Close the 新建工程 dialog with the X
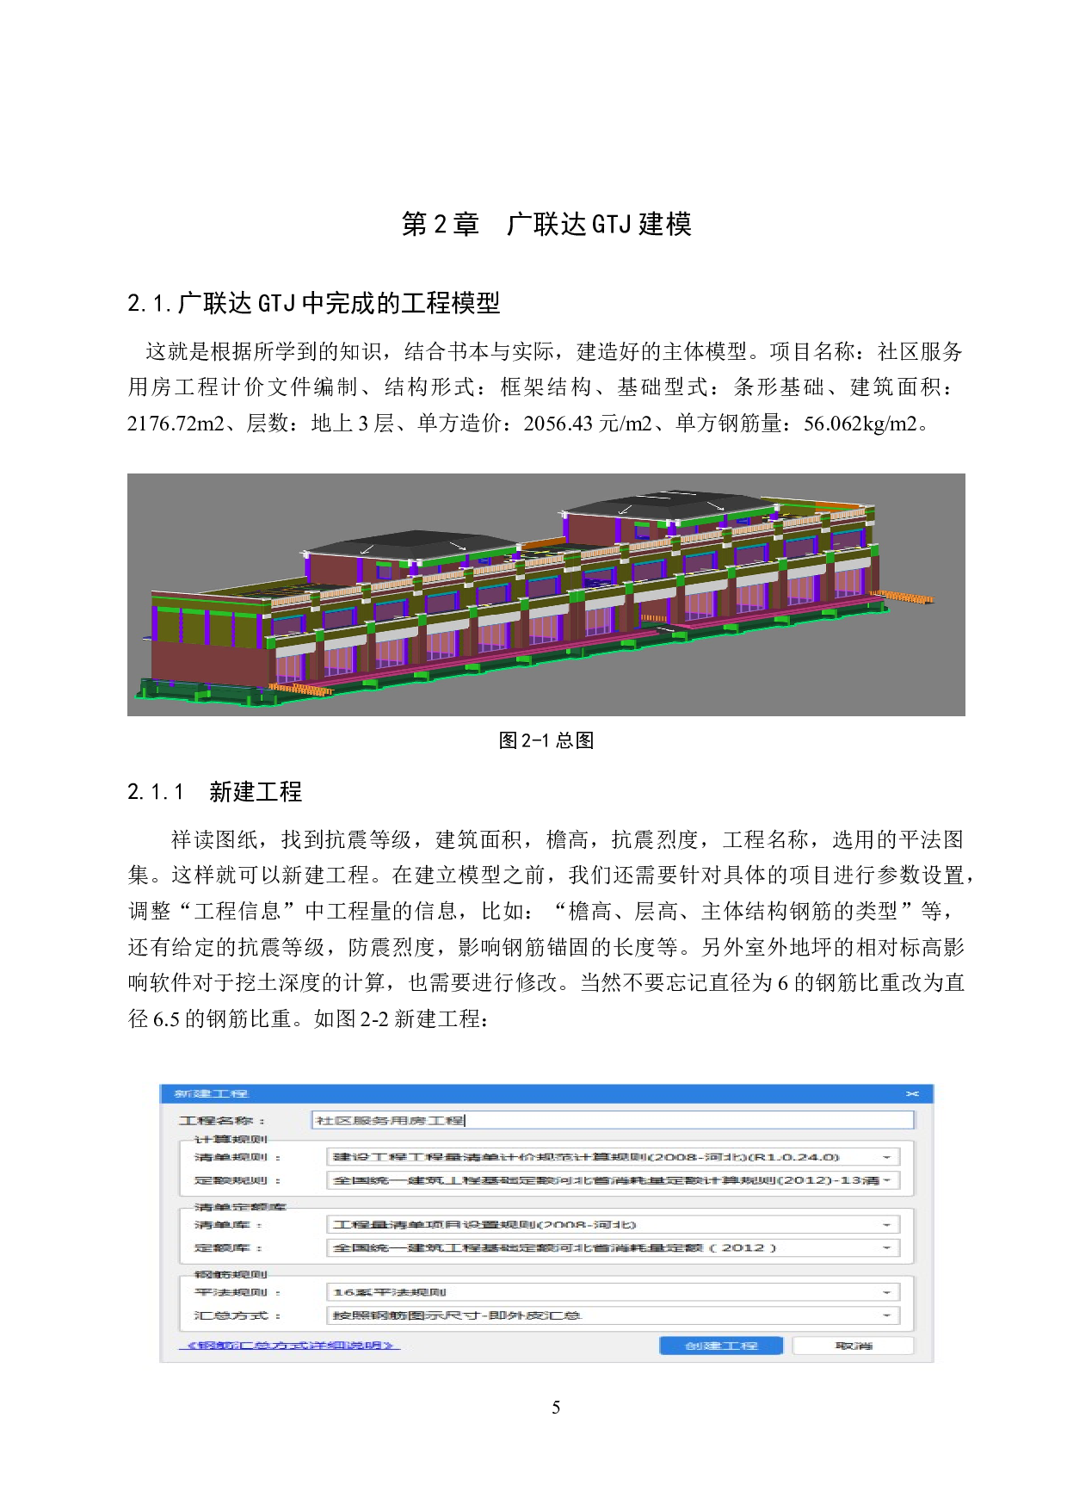The height and width of the screenshot is (1510, 1067). (912, 1093)
